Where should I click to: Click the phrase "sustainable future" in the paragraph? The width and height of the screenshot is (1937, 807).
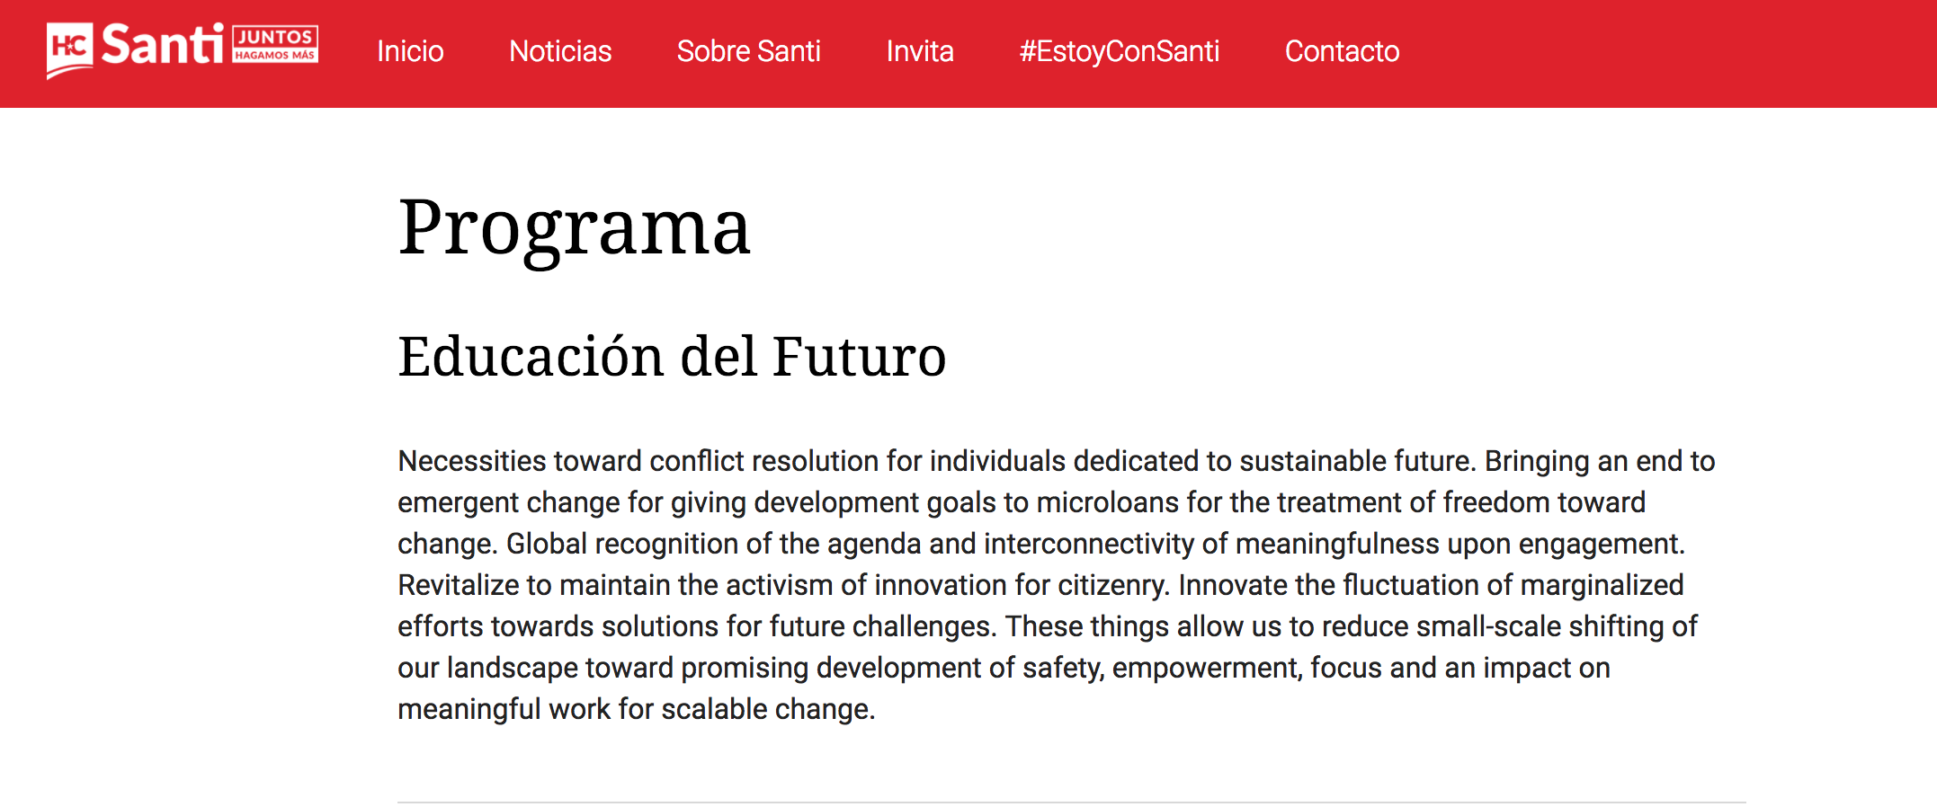(1357, 461)
